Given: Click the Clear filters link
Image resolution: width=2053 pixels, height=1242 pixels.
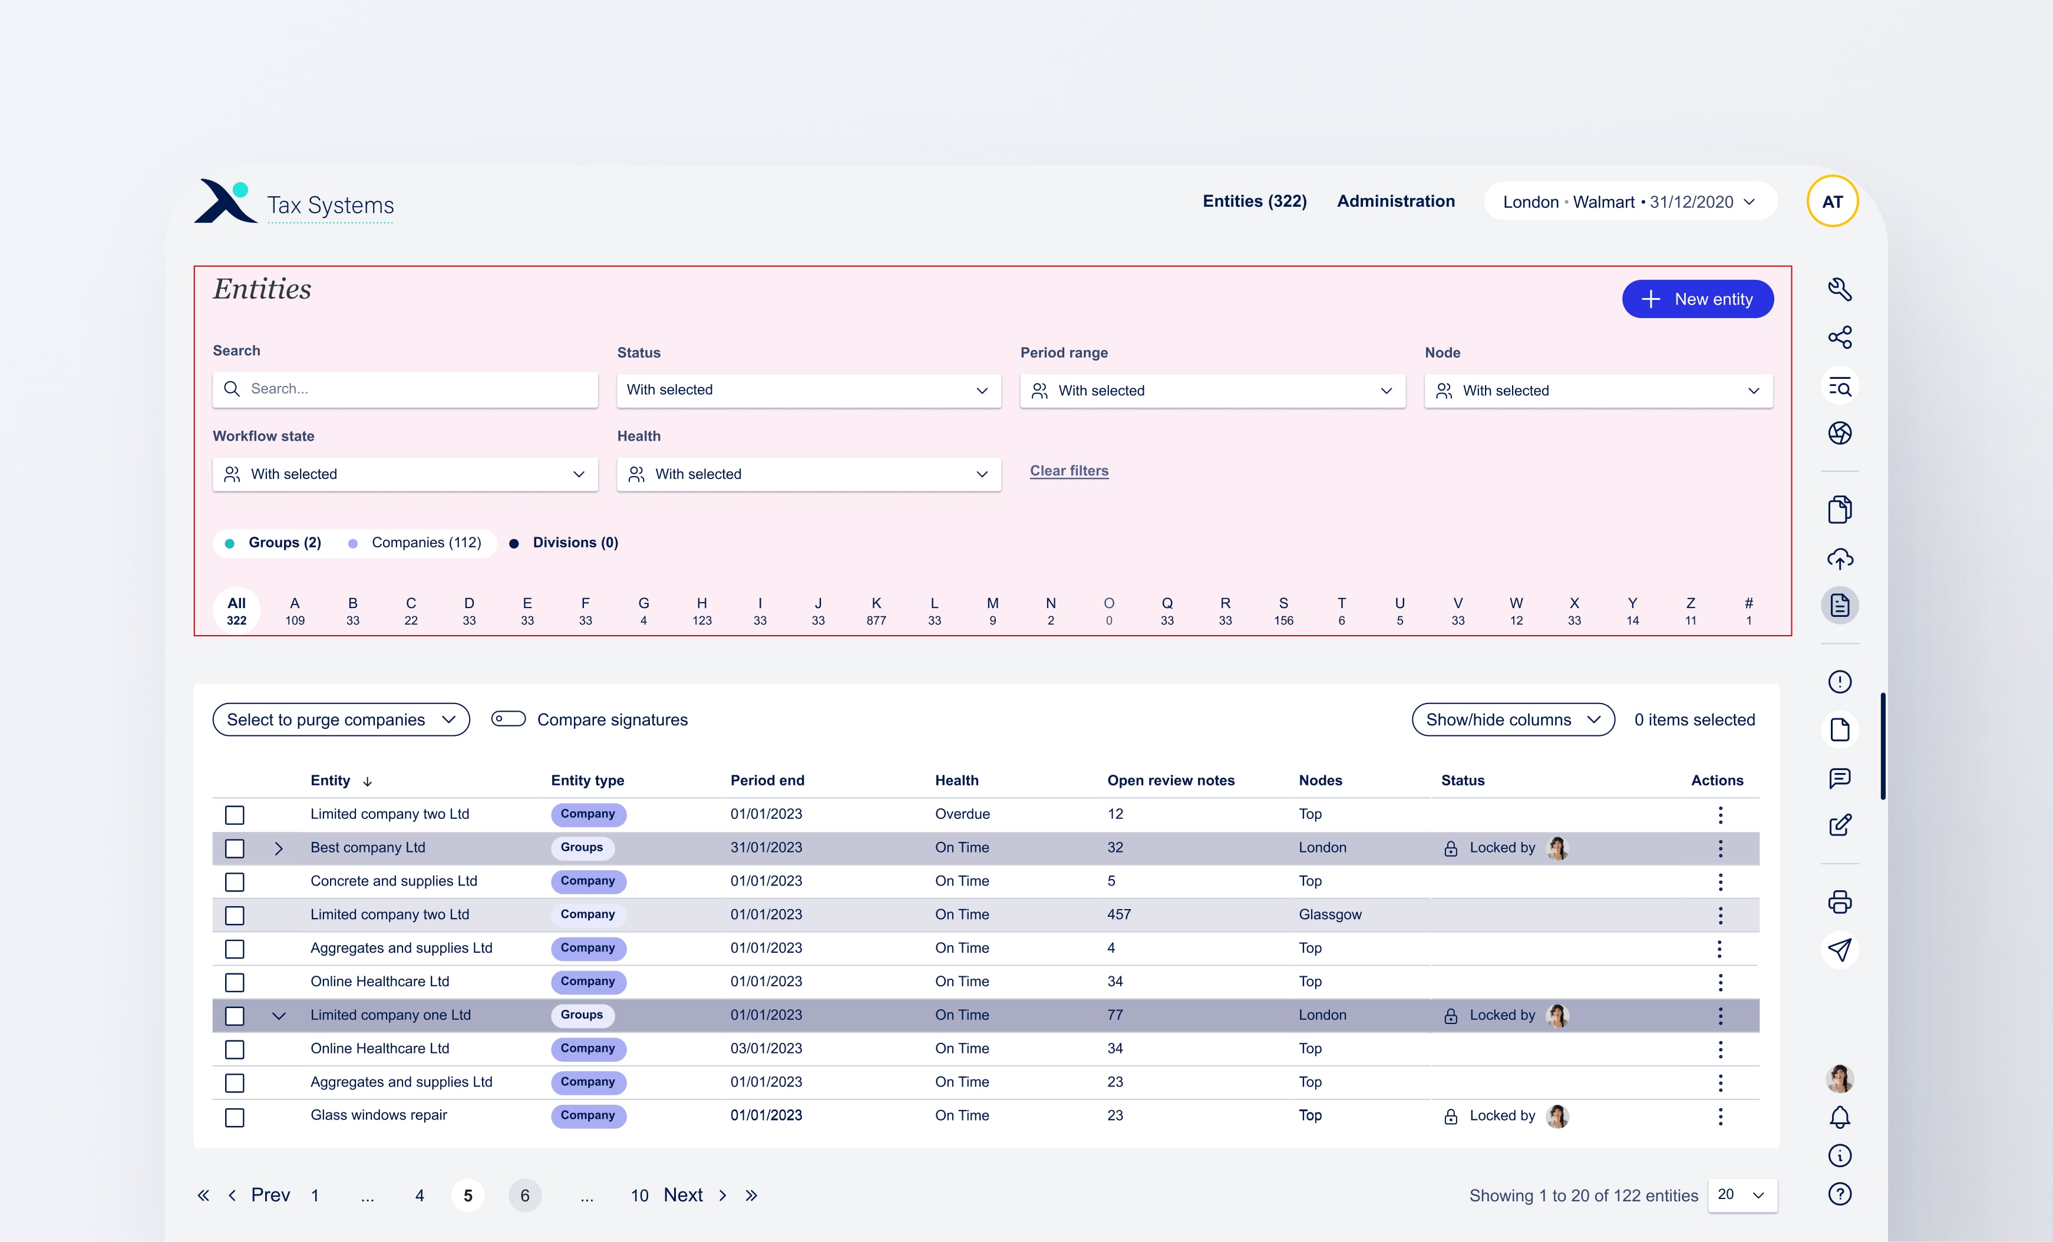Looking at the screenshot, I should (1068, 471).
